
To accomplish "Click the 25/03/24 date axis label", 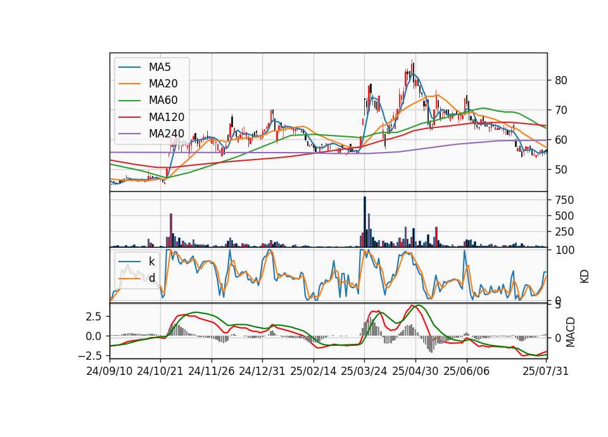I will coord(364,371).
